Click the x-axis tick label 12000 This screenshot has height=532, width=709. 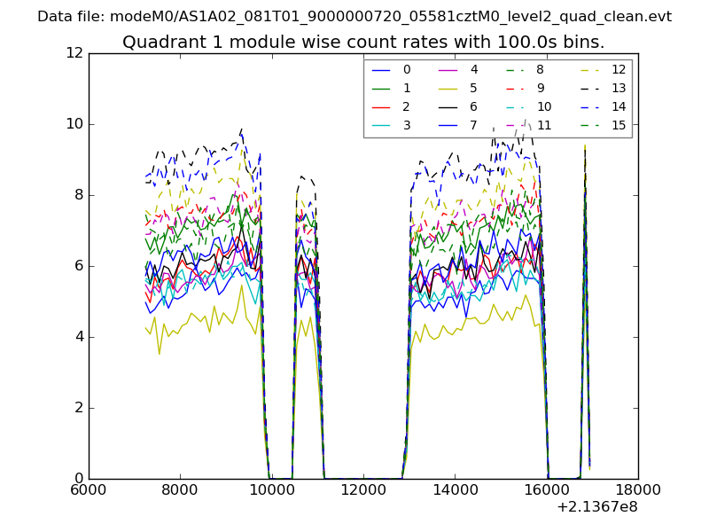(x=363, y=489)
